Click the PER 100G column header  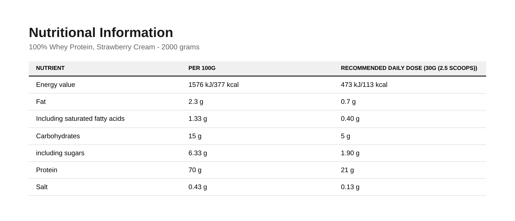coord(202,68)
